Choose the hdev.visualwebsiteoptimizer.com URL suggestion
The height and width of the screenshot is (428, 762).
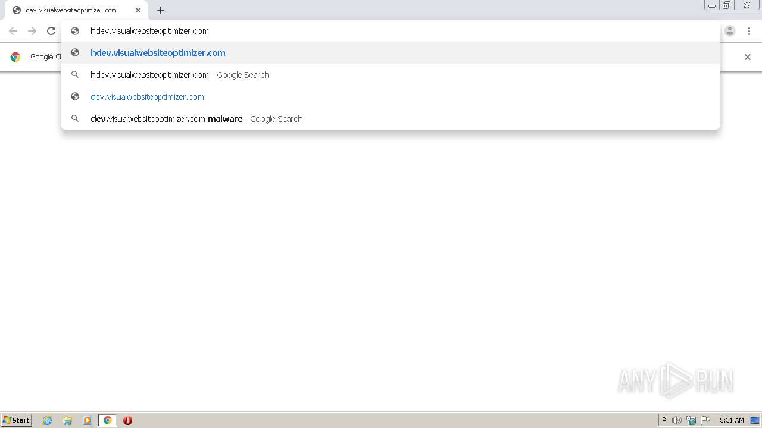click(391, 53)
